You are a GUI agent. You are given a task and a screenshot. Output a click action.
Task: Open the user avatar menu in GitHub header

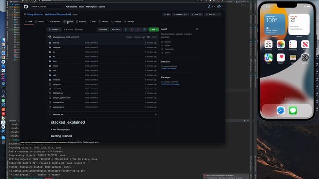click(x=219, y=7)
